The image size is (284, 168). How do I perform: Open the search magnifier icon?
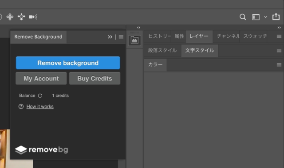tap(243, 17)
